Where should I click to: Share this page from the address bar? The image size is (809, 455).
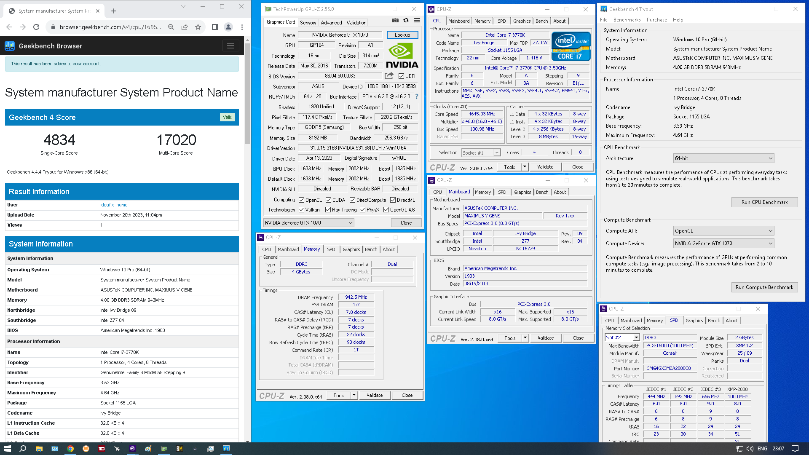[185, 27]
